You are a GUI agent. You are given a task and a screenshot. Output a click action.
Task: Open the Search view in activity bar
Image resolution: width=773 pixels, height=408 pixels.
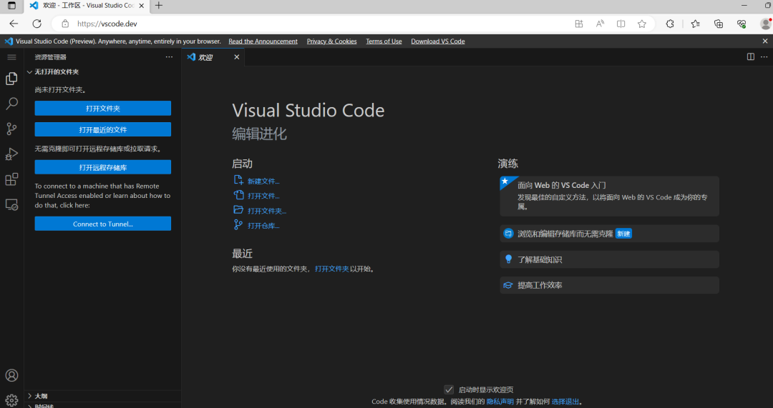tap(12, 104)
